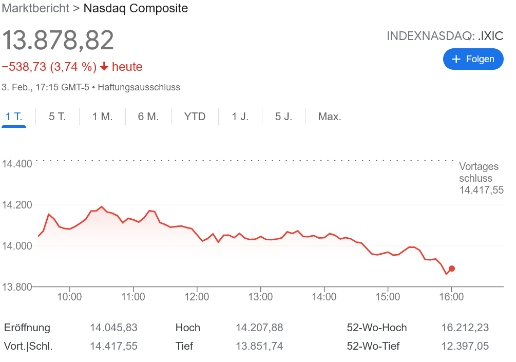Click the red down arrow next to heute

tap(104, 67)
